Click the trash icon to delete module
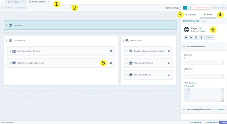227x124 pixels. pos(201,38)
